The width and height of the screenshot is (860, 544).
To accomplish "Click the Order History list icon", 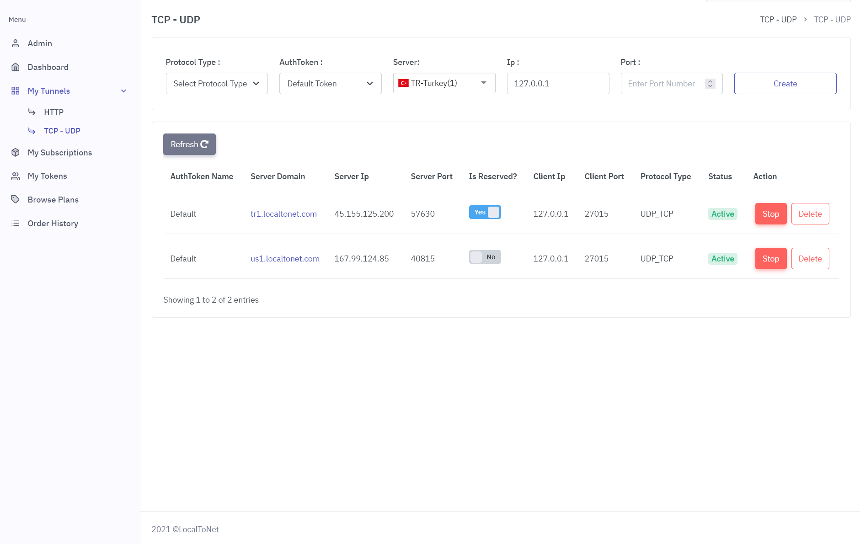I will 16,224.
